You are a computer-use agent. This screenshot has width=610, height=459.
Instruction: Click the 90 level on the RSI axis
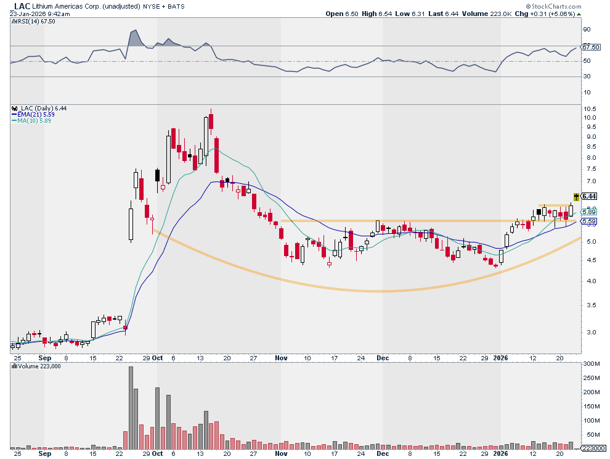(x=587, y=30)
